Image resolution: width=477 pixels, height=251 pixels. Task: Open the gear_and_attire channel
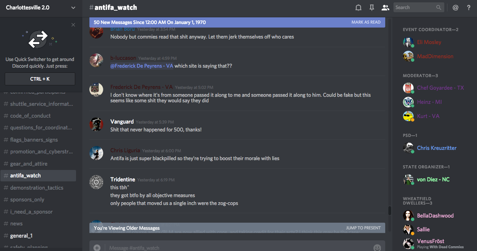tap(29, 164)
